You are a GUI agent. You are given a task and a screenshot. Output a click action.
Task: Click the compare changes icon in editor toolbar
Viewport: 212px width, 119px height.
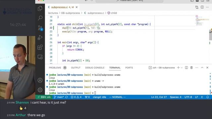click(x=197, y=7)
